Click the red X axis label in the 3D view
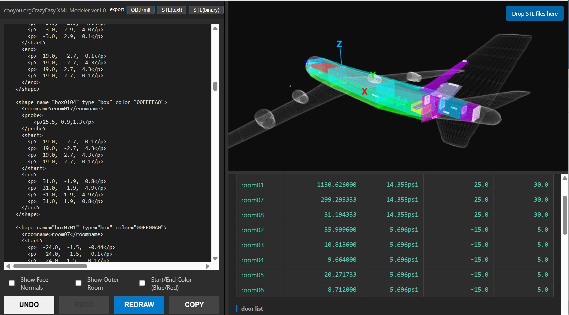This screenshot has width=569, height=315. 364,91
